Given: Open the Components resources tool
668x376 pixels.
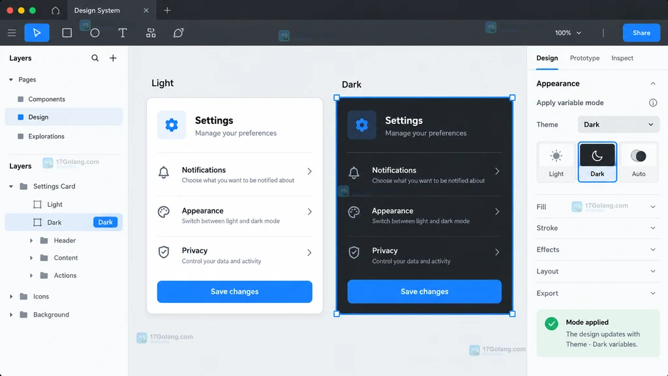Looking at the screenshot, I should [151, 33].
